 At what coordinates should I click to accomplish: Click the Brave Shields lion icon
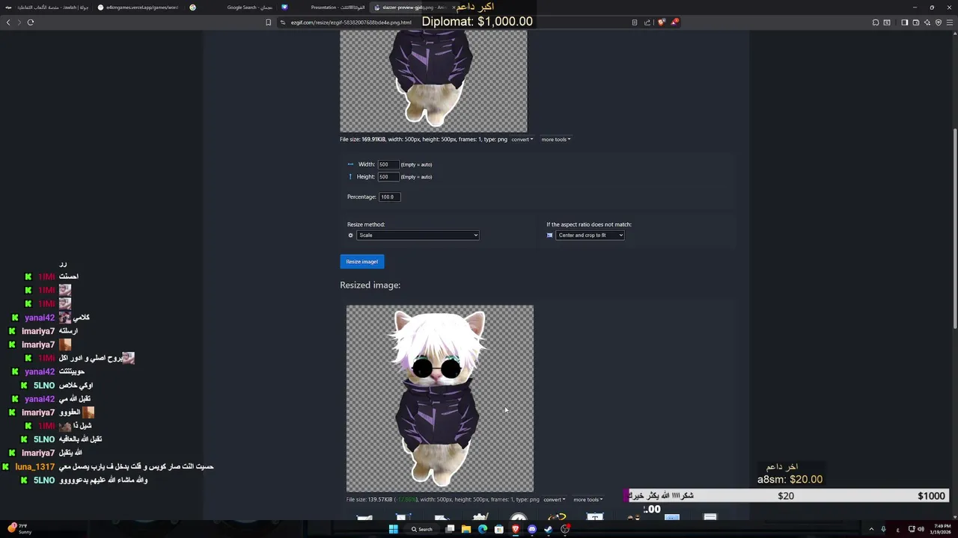(x=661, y=22)
